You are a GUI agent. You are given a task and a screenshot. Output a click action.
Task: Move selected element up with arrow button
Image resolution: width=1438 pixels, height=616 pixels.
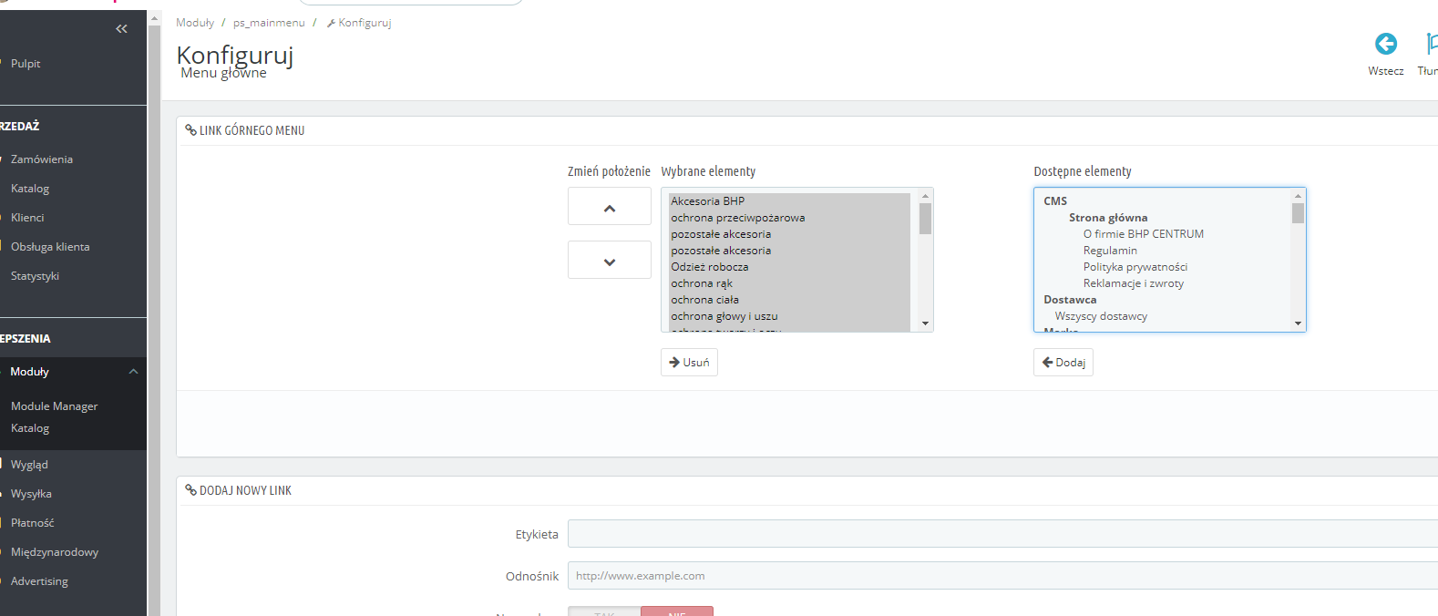pos(610,207)
